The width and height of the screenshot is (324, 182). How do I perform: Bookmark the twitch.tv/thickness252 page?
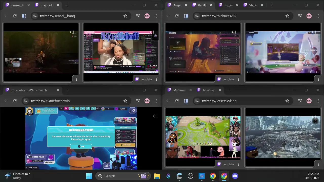point(287,16)
